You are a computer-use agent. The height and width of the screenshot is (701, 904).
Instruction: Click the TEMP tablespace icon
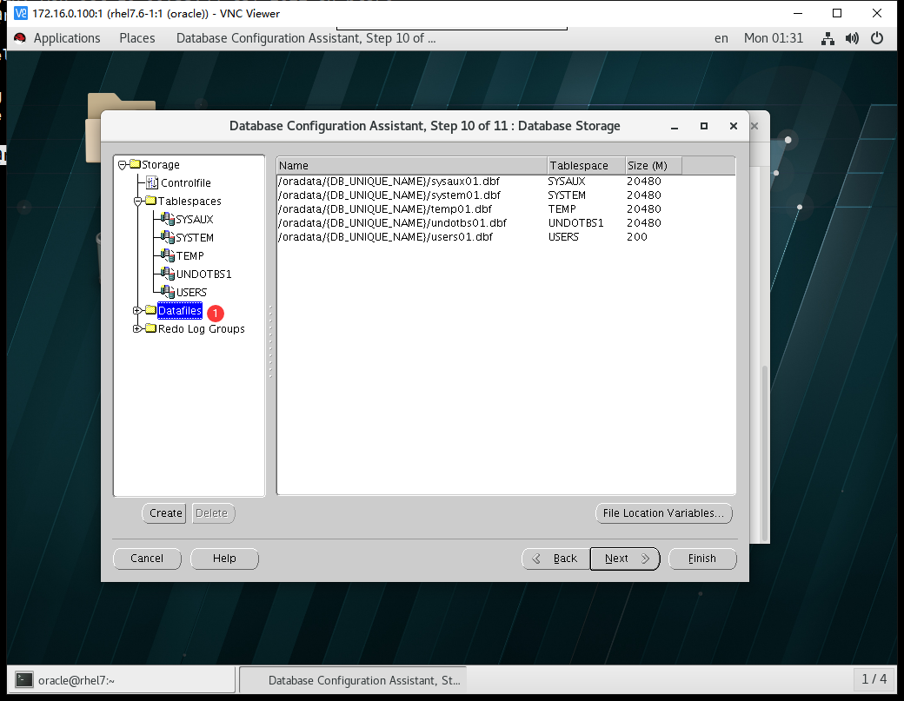pos(168,255)
